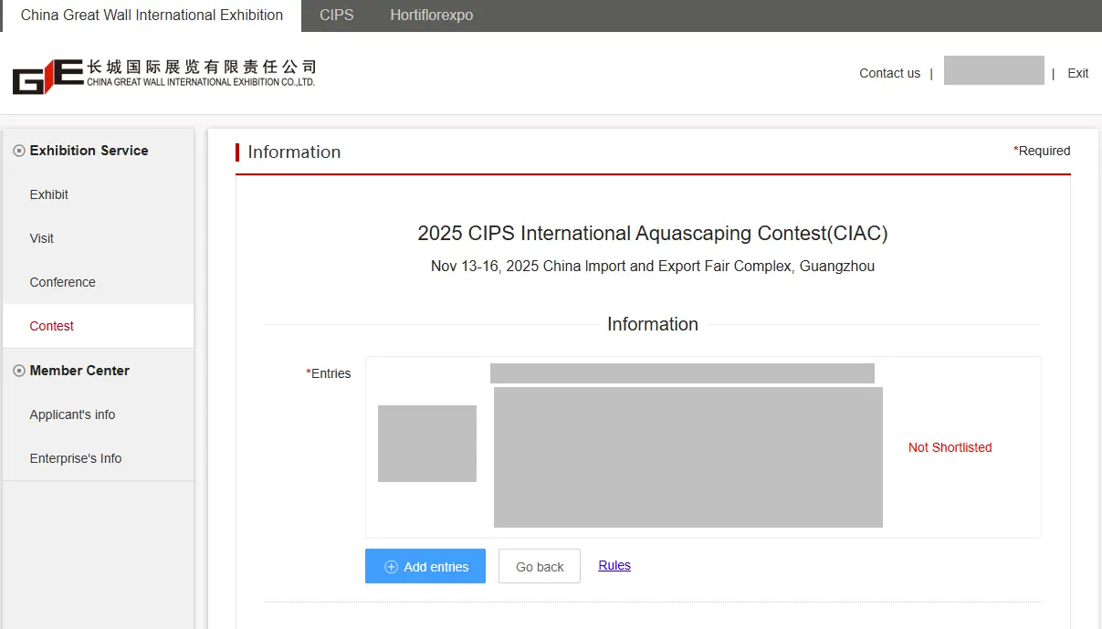Click the entry's gray thumbnail image
This screenshot has width=1102, height=629.
(x=427, y=444)
